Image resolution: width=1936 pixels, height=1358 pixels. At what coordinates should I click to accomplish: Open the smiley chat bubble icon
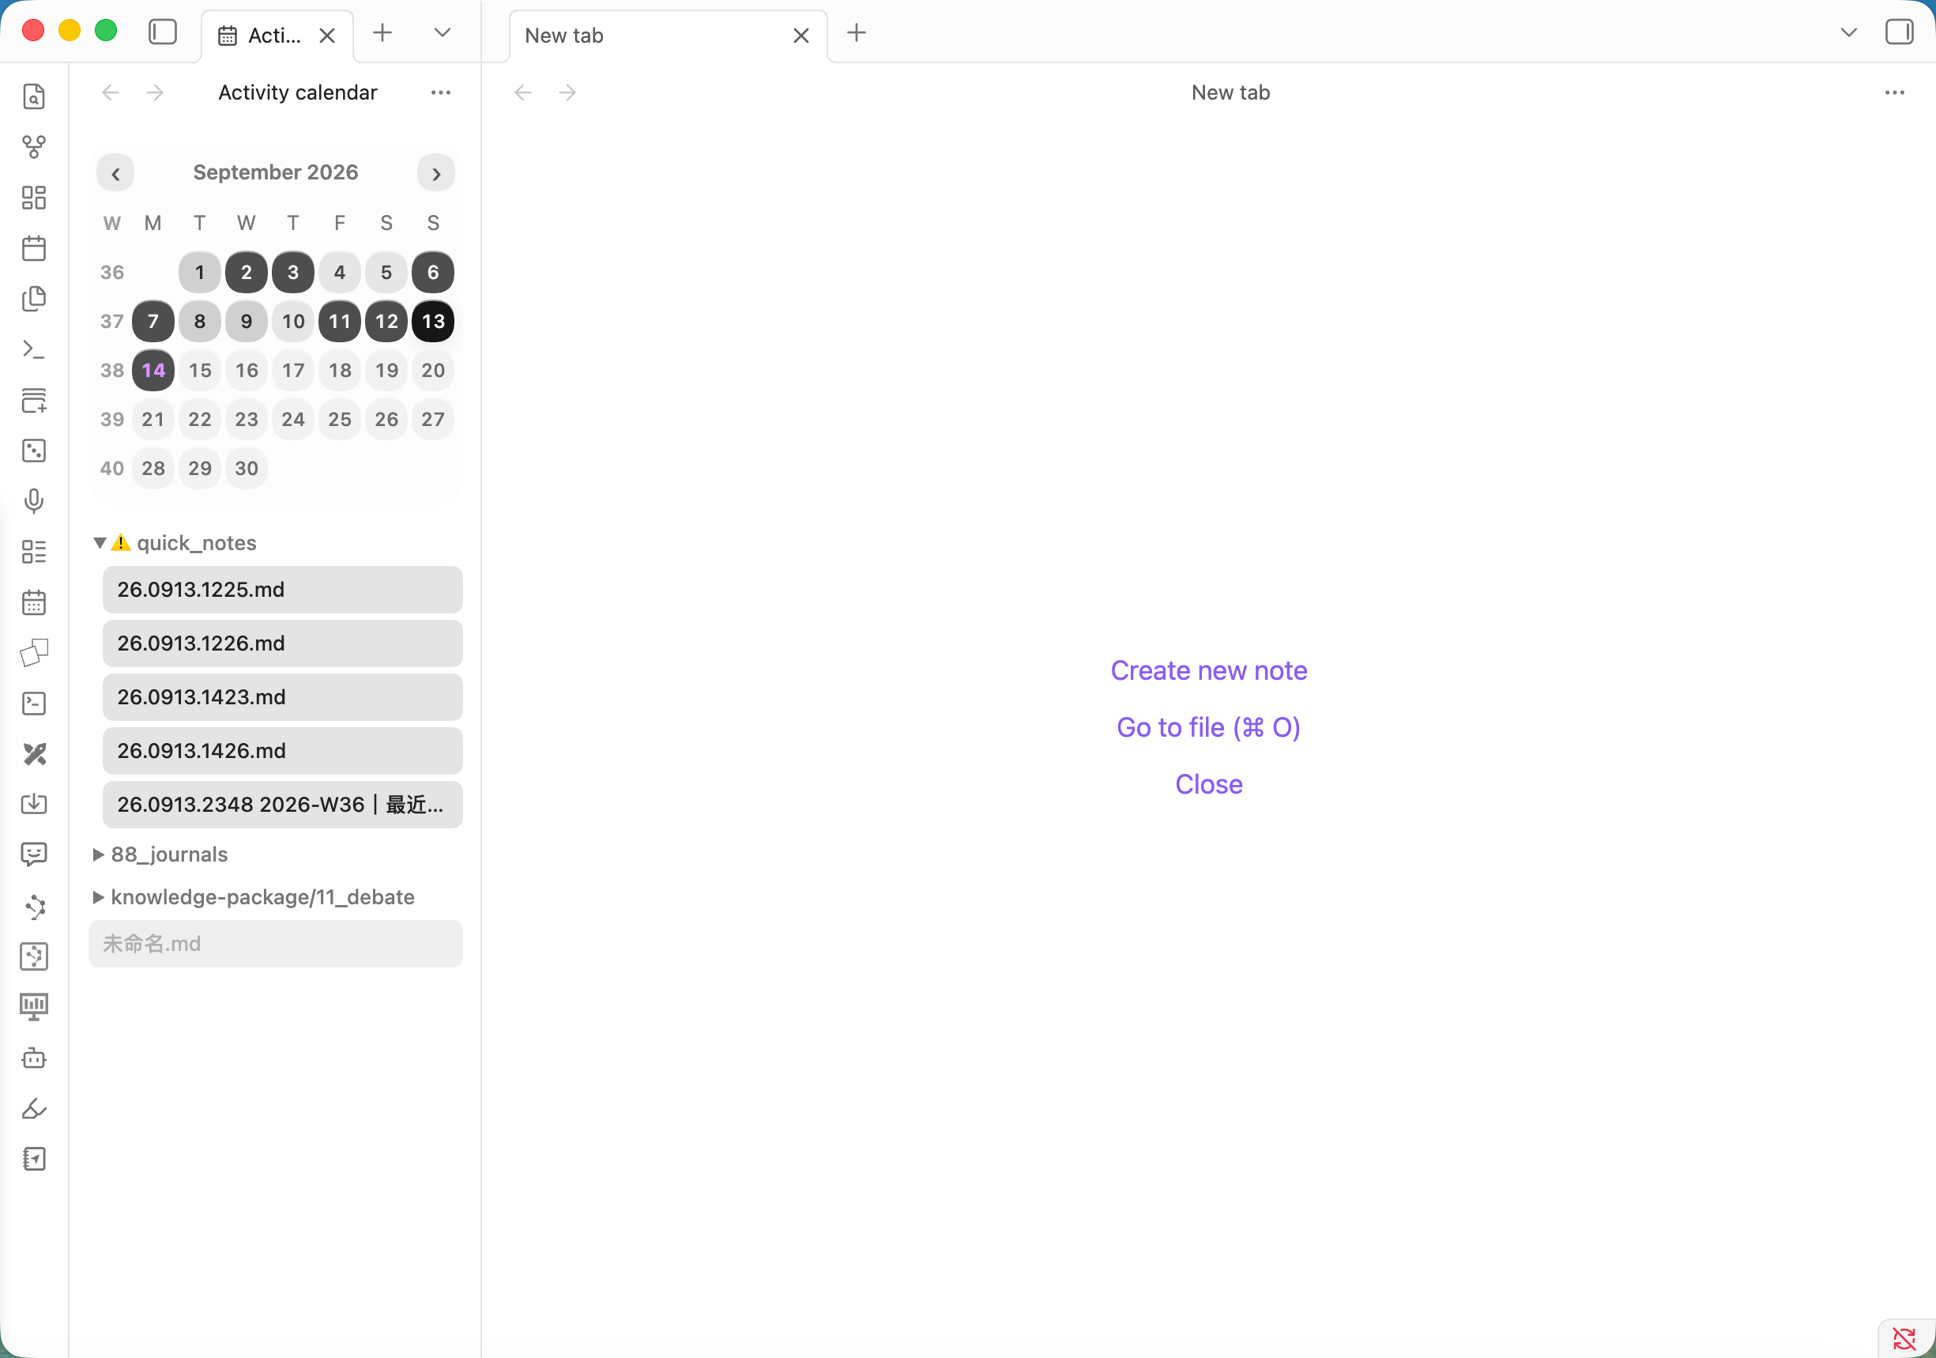pos(34,854)
